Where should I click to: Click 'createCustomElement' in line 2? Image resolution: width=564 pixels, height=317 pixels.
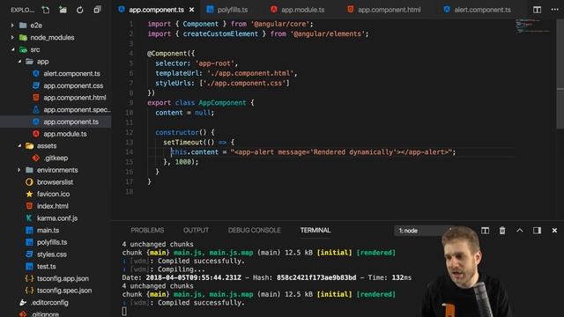tap(220, 33)
